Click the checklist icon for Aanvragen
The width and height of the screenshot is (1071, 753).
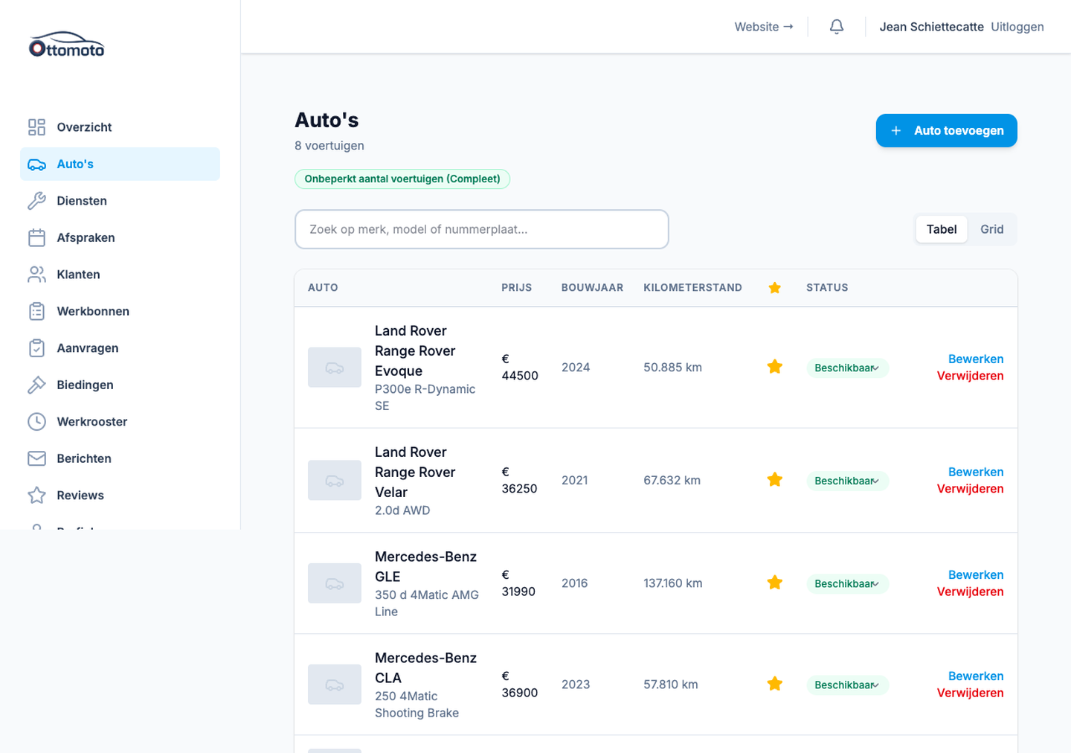pyautogui.click(x=36, y=348)
